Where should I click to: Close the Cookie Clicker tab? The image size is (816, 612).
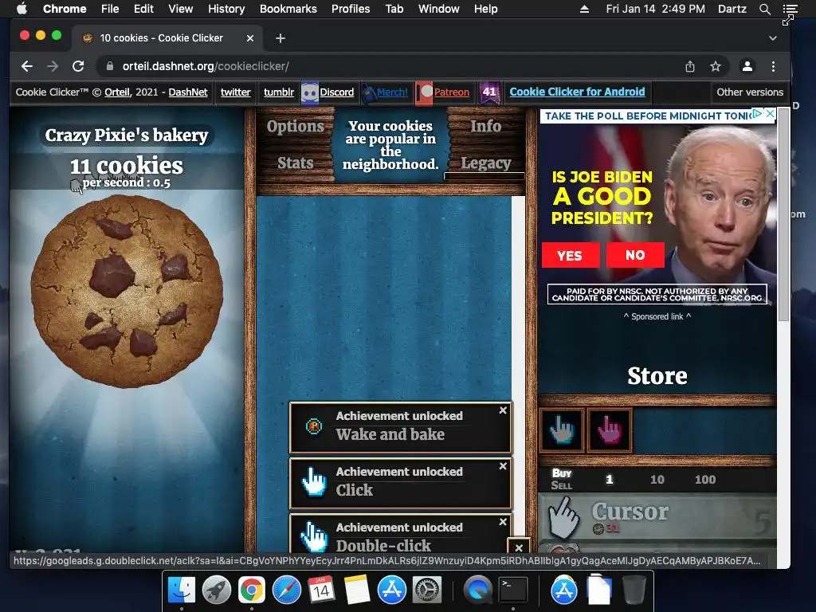click(249, 38)
